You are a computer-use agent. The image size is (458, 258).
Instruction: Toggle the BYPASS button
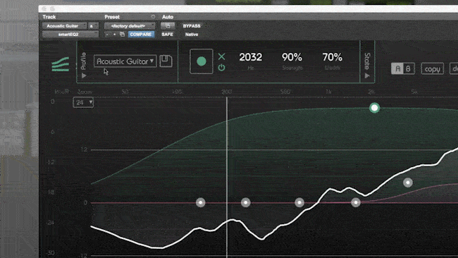click(192, 26)
